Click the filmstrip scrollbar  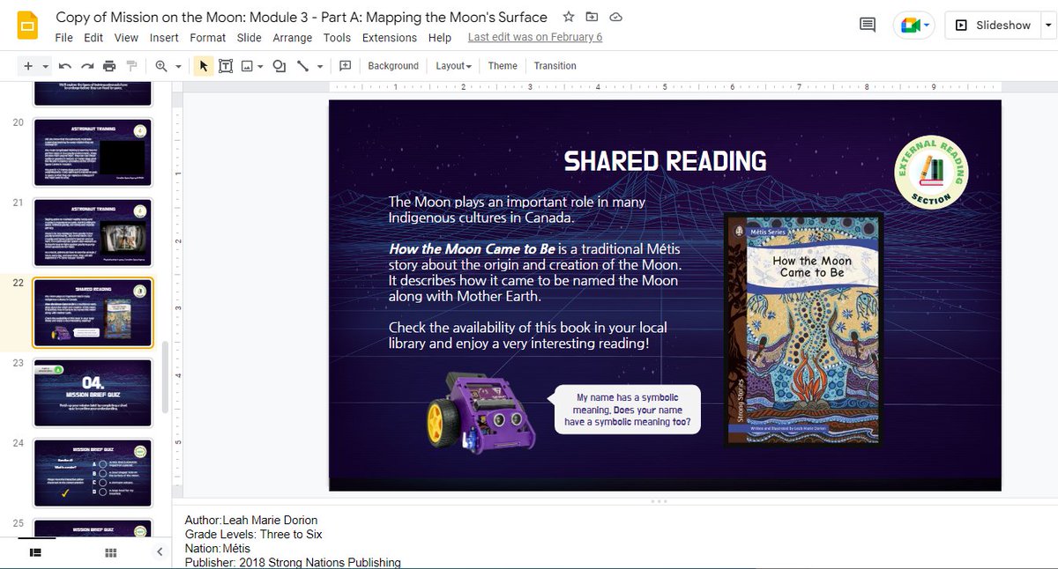[x=163, y=377]
